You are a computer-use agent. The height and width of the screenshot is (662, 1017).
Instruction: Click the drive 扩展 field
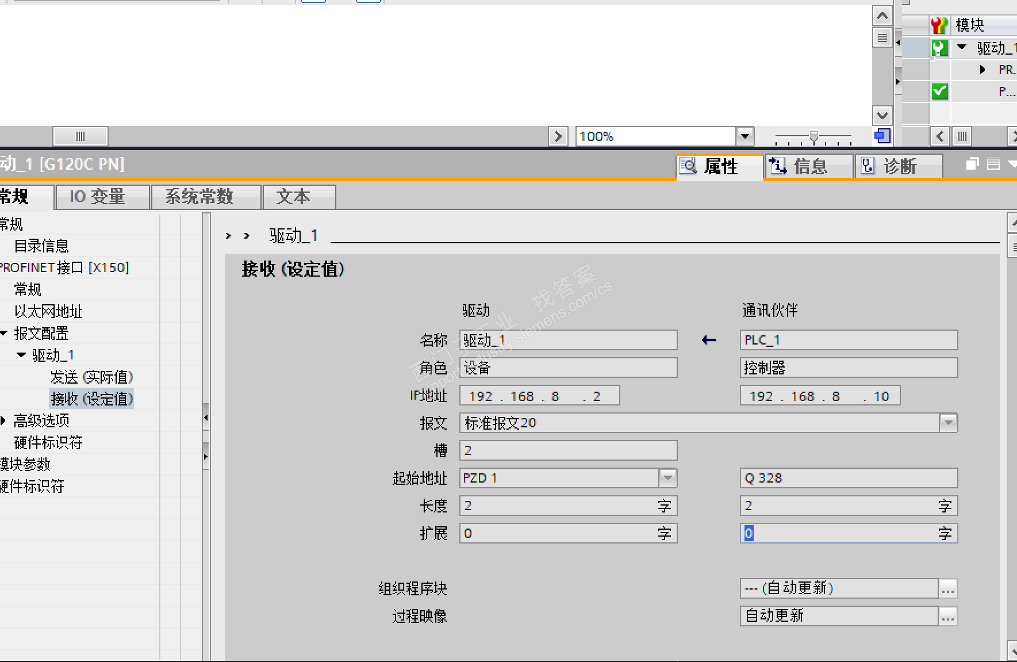(x=569, y=533)
